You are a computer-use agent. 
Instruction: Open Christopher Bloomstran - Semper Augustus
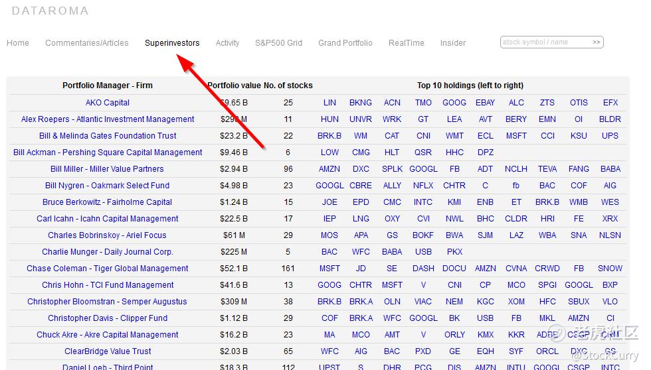click(107, 302)
